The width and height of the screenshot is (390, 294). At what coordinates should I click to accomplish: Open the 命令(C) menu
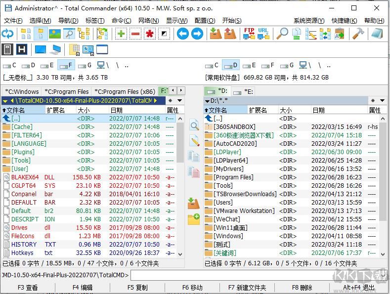122,21
